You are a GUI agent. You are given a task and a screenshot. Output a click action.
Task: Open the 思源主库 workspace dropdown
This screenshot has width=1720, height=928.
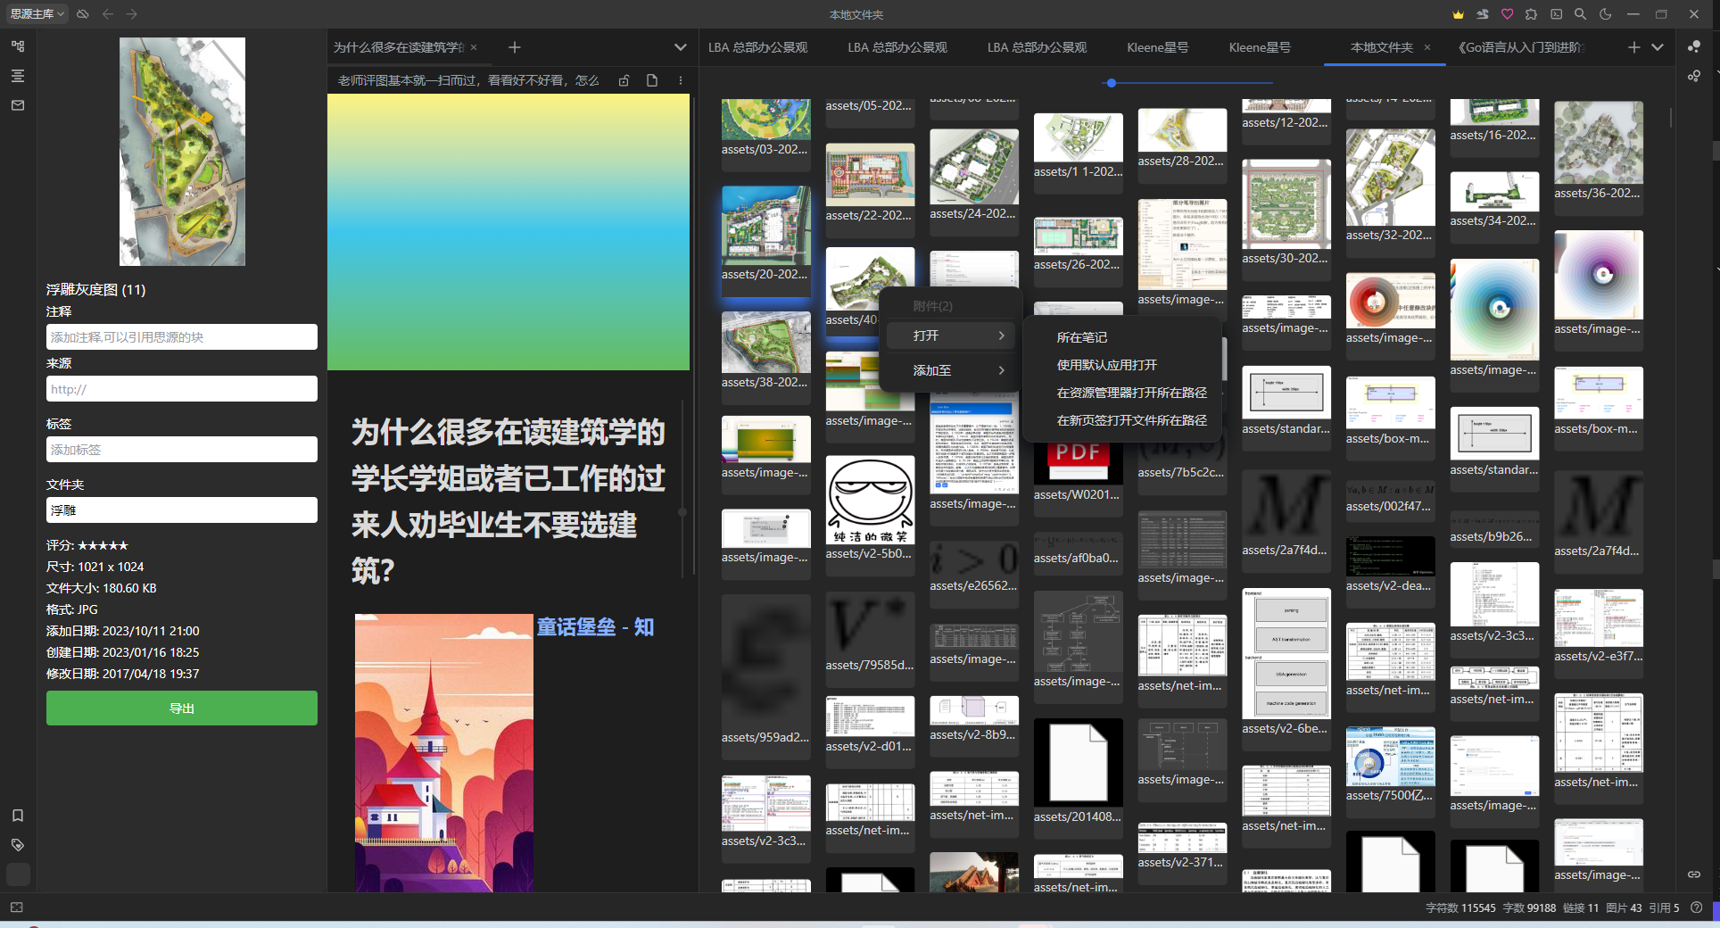click(37, 14)
